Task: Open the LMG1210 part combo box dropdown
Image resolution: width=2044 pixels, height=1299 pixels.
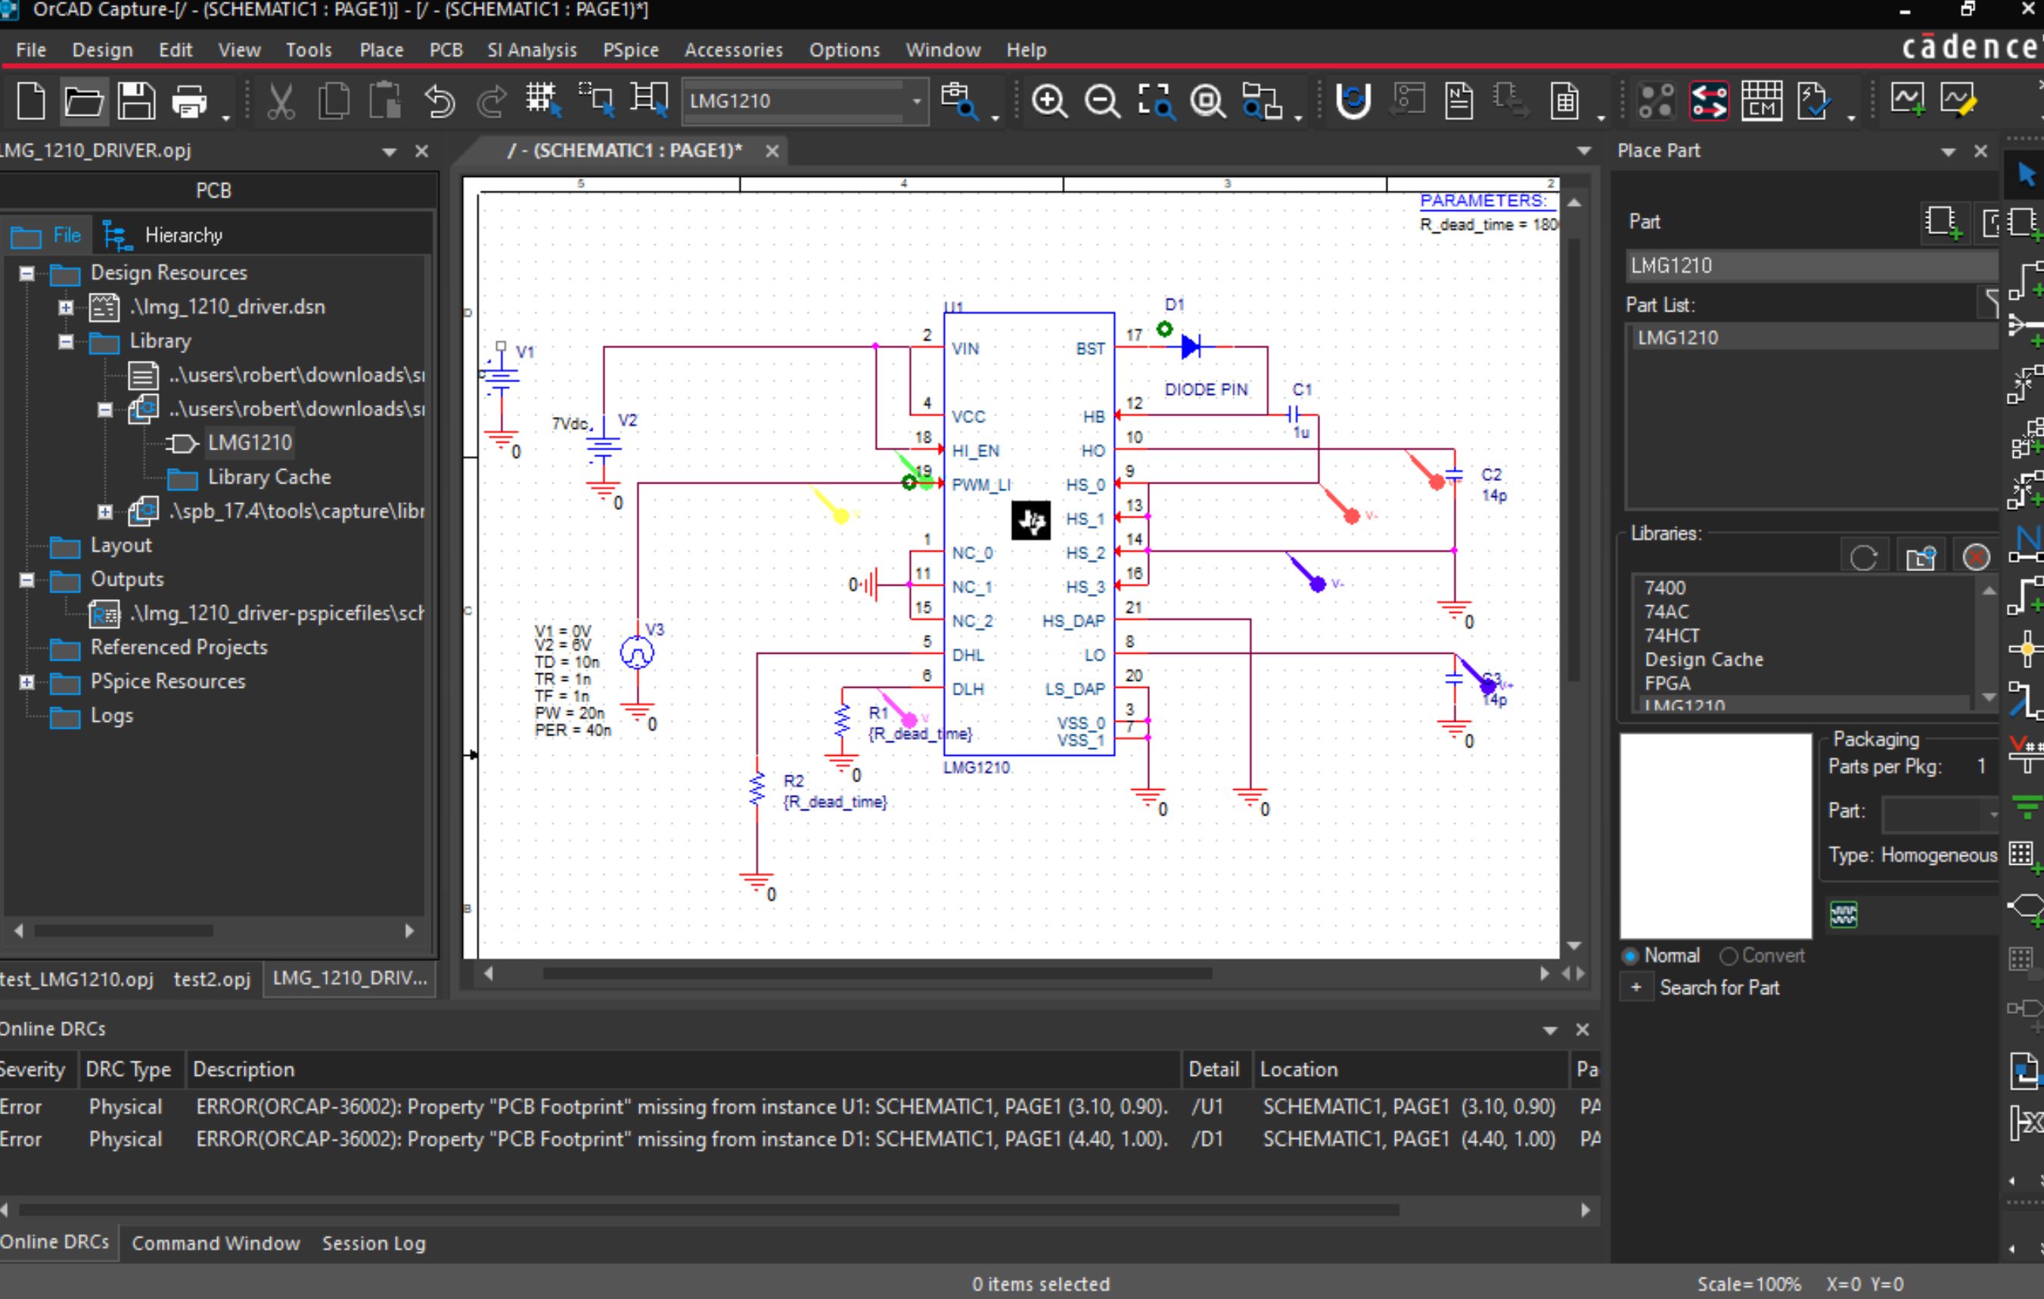Action: click(917, 101)
